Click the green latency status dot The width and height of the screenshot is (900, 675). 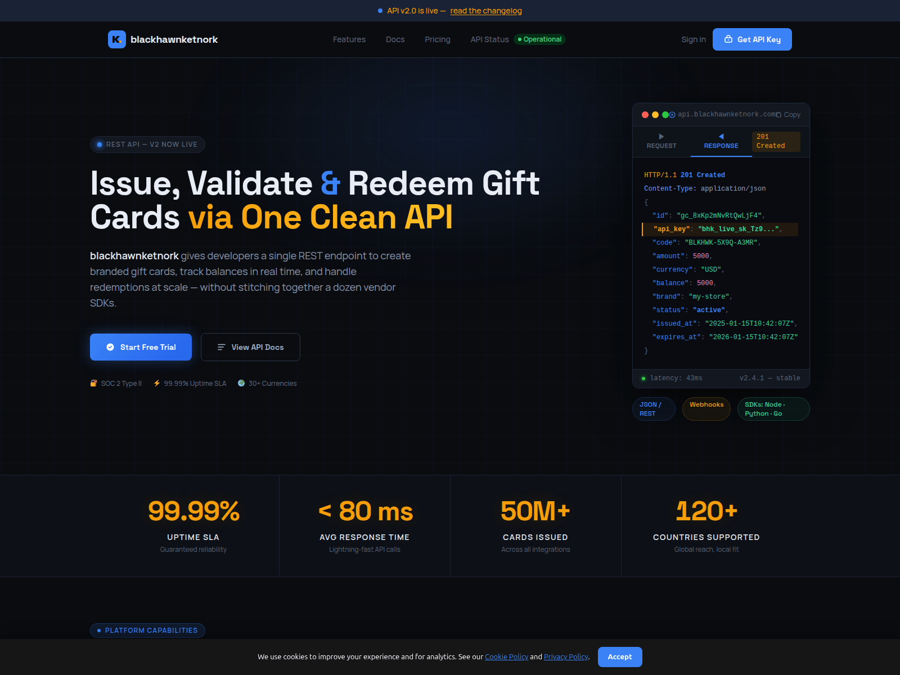(x=643, y=378)
